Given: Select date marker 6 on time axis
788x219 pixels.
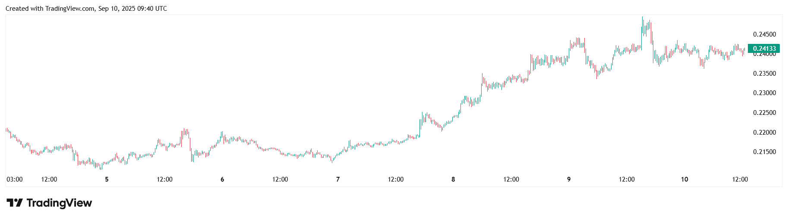Looking at the screenshot, I should pyautogui.click(x=222, y=179).
